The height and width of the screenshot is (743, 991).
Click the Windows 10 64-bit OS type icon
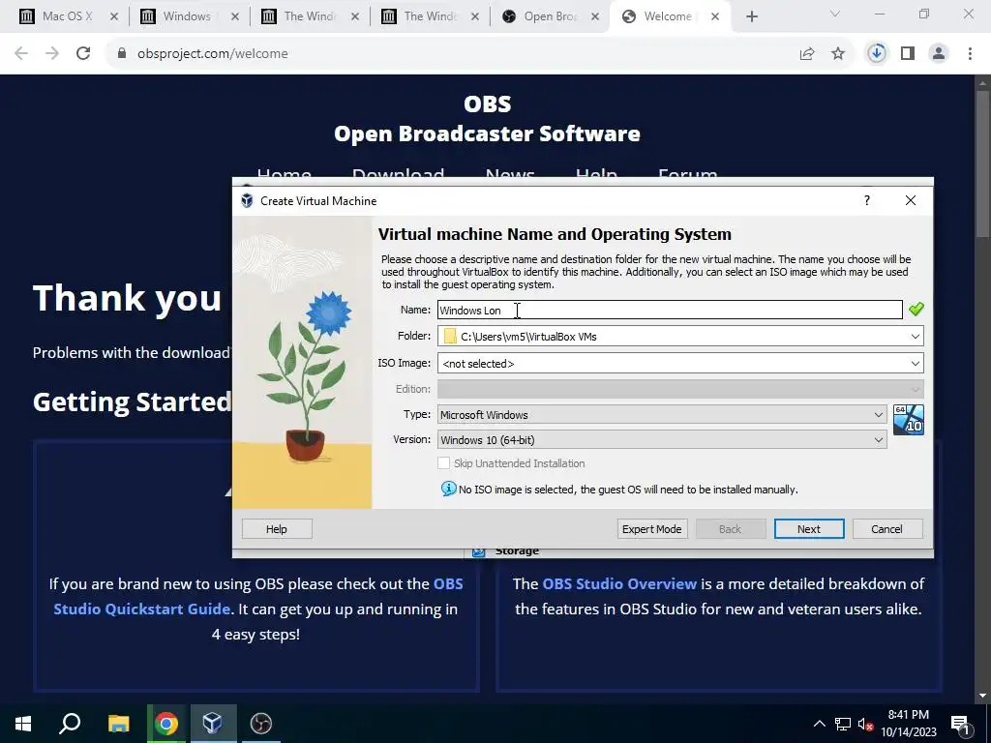pos(908,420)
